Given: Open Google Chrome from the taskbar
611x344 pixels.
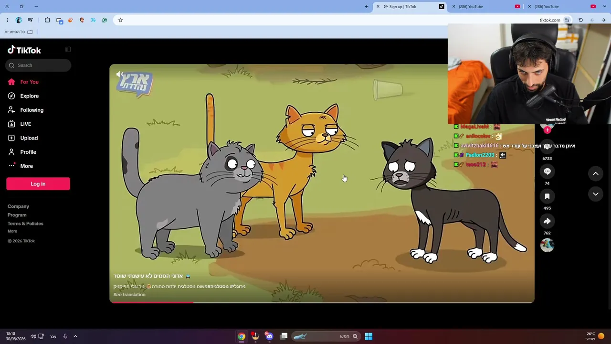Looking at the screenshot, I should click(242, 336).
